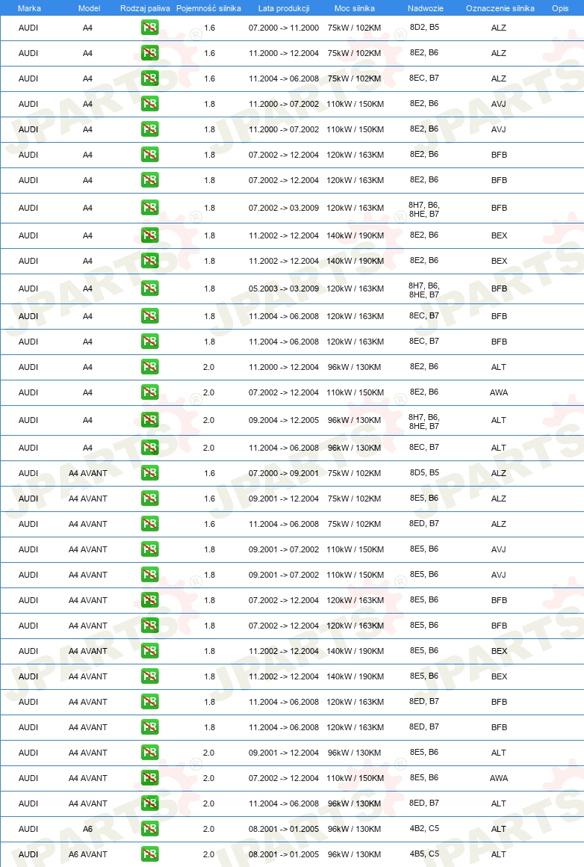584x867 pixels.
Task: Click the fuel icon in the A4 8D2, B5 row
Action: coord(149,28)
